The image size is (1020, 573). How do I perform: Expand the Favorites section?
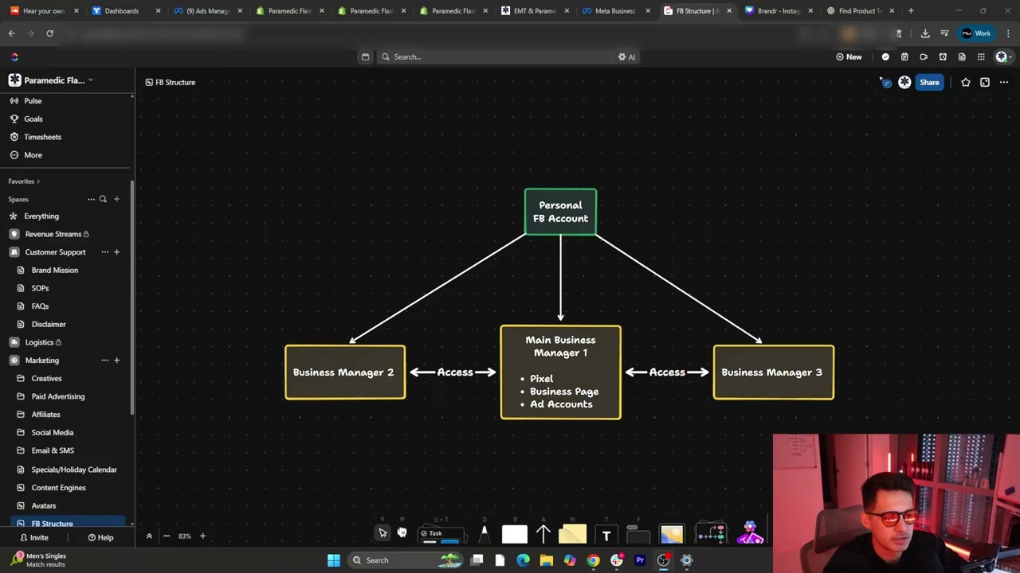click(24, 181)
